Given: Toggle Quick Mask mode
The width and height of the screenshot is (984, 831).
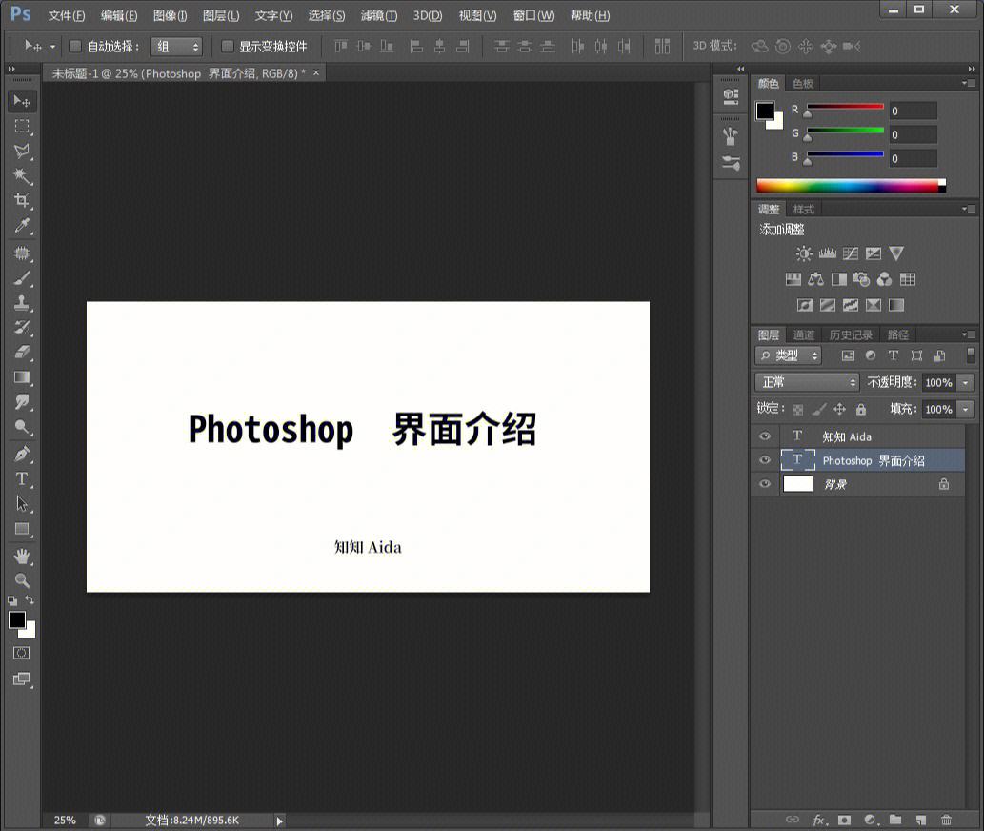Looking at the screenshot, I should point(21,654).
